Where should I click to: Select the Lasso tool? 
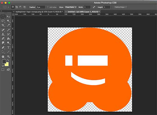3,21
